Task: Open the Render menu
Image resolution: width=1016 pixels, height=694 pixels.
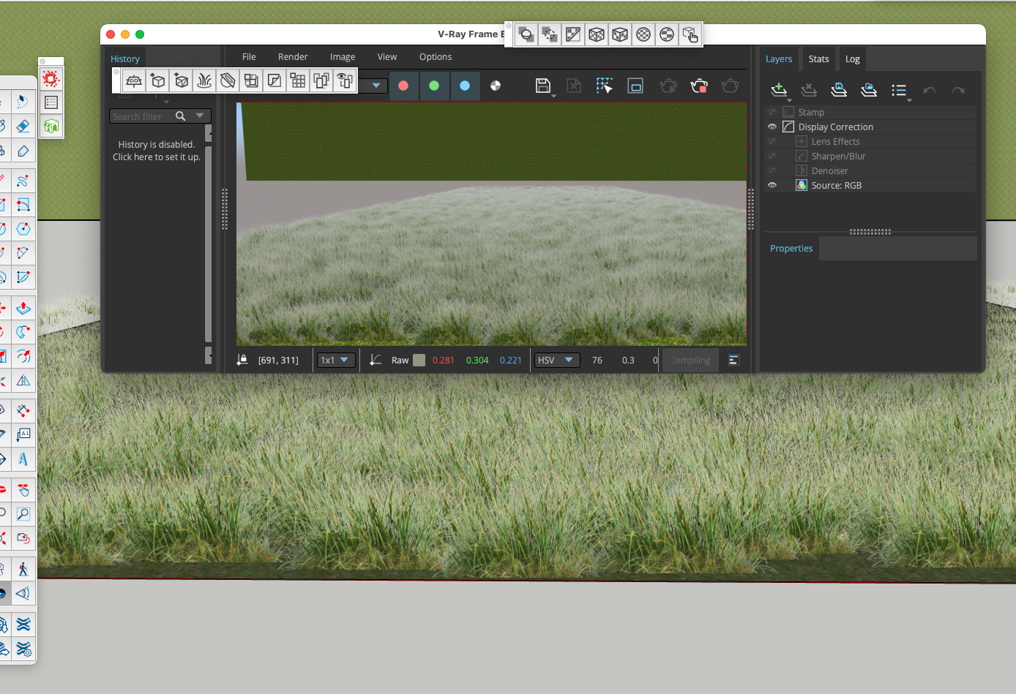Action: (x=293, y=56)
